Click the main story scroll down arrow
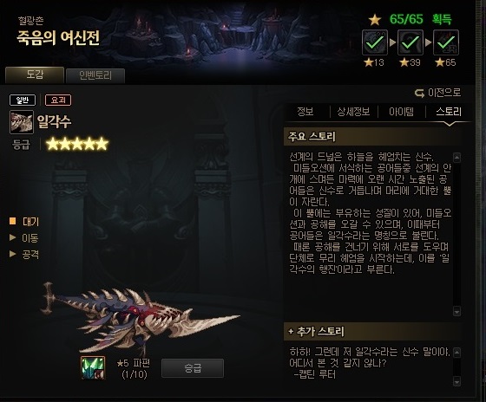Image resolution: width=486 pixels, height=402 pixels. point(456,311)
